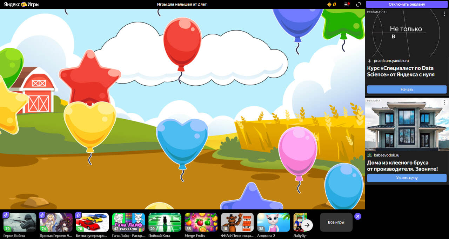This screenshot has width=449, height=239.
Task: Close the recommended games bar
Action: pos(357,216)
